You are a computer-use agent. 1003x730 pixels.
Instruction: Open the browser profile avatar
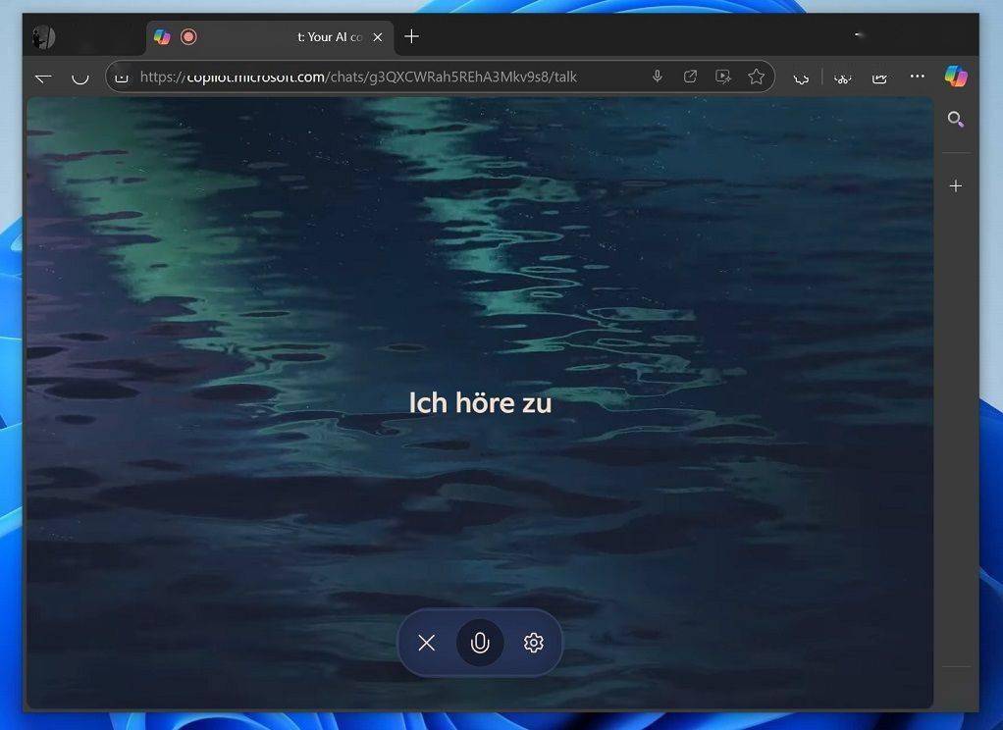click(x=44, y=37)
